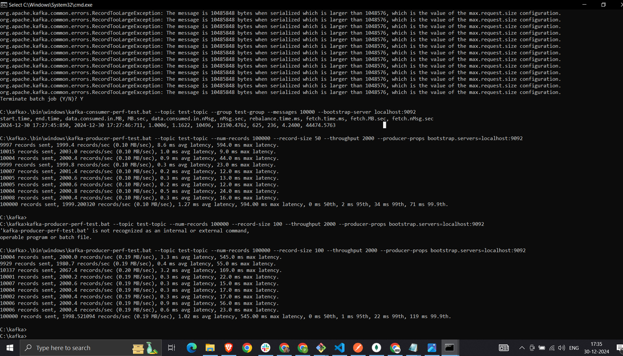623x356 pixels.
Task: Click the 10002 records sent line
Action: click(x=139, y=296)
